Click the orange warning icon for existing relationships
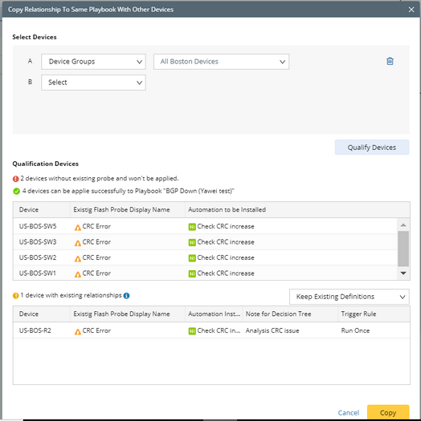The image size is (421, 421). click(x=15, y=296)
